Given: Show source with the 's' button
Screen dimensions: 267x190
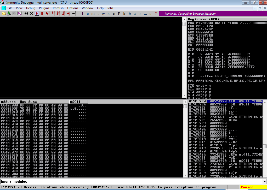Looking at the screenshot, I should (150, 14).
